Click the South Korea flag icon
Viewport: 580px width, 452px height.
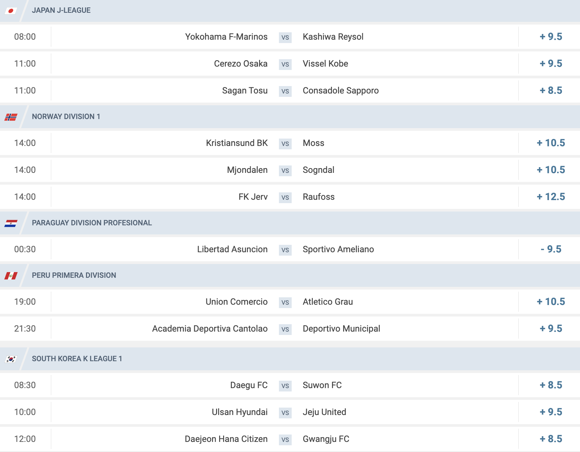click(11, 359)
